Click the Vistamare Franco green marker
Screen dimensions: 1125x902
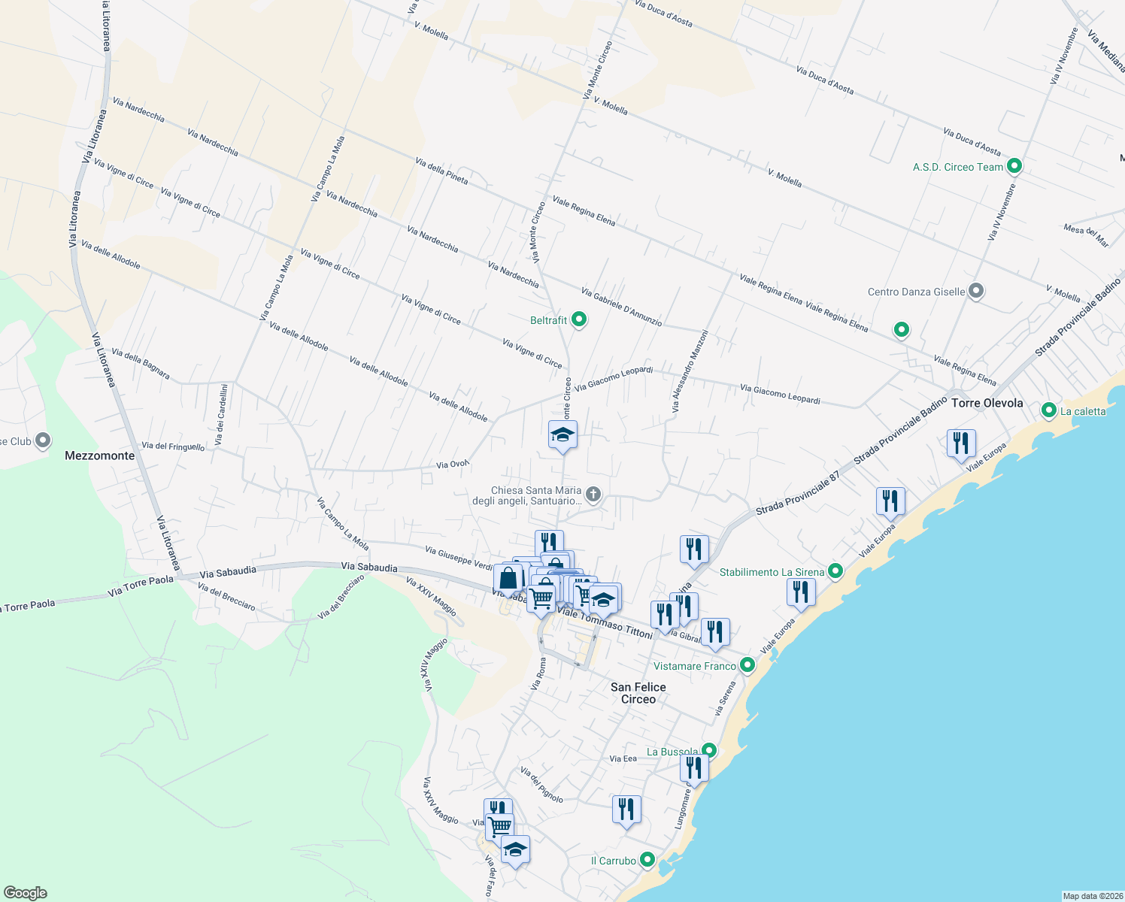[747, 665]
